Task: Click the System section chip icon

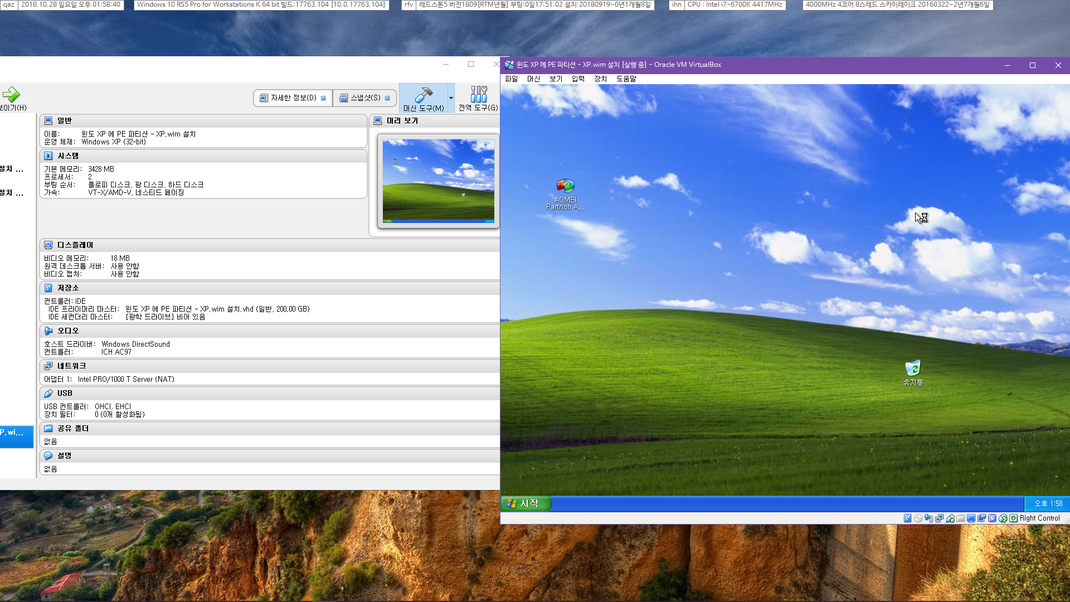Action: pos(48,156)
